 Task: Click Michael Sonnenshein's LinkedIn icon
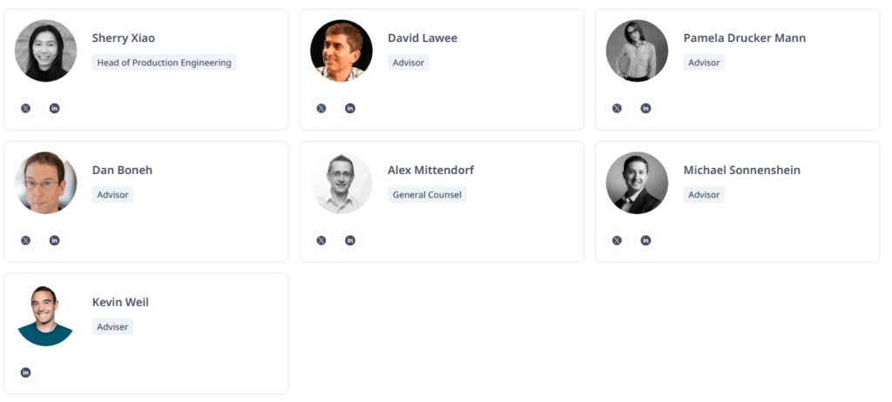click(645, 240)
